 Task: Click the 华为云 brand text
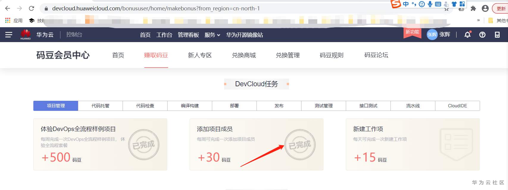coord(45,35)
